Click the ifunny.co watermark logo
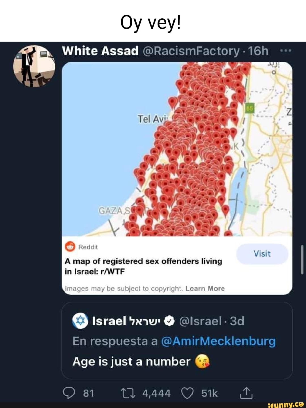The height and width of the screenshot is (408, 306). 286,405
